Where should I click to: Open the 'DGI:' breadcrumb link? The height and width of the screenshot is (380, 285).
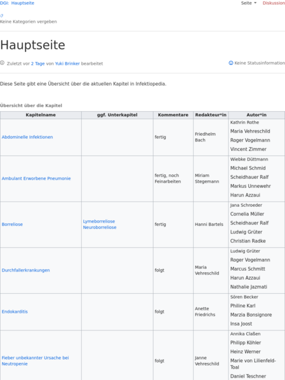pos(4,3)
